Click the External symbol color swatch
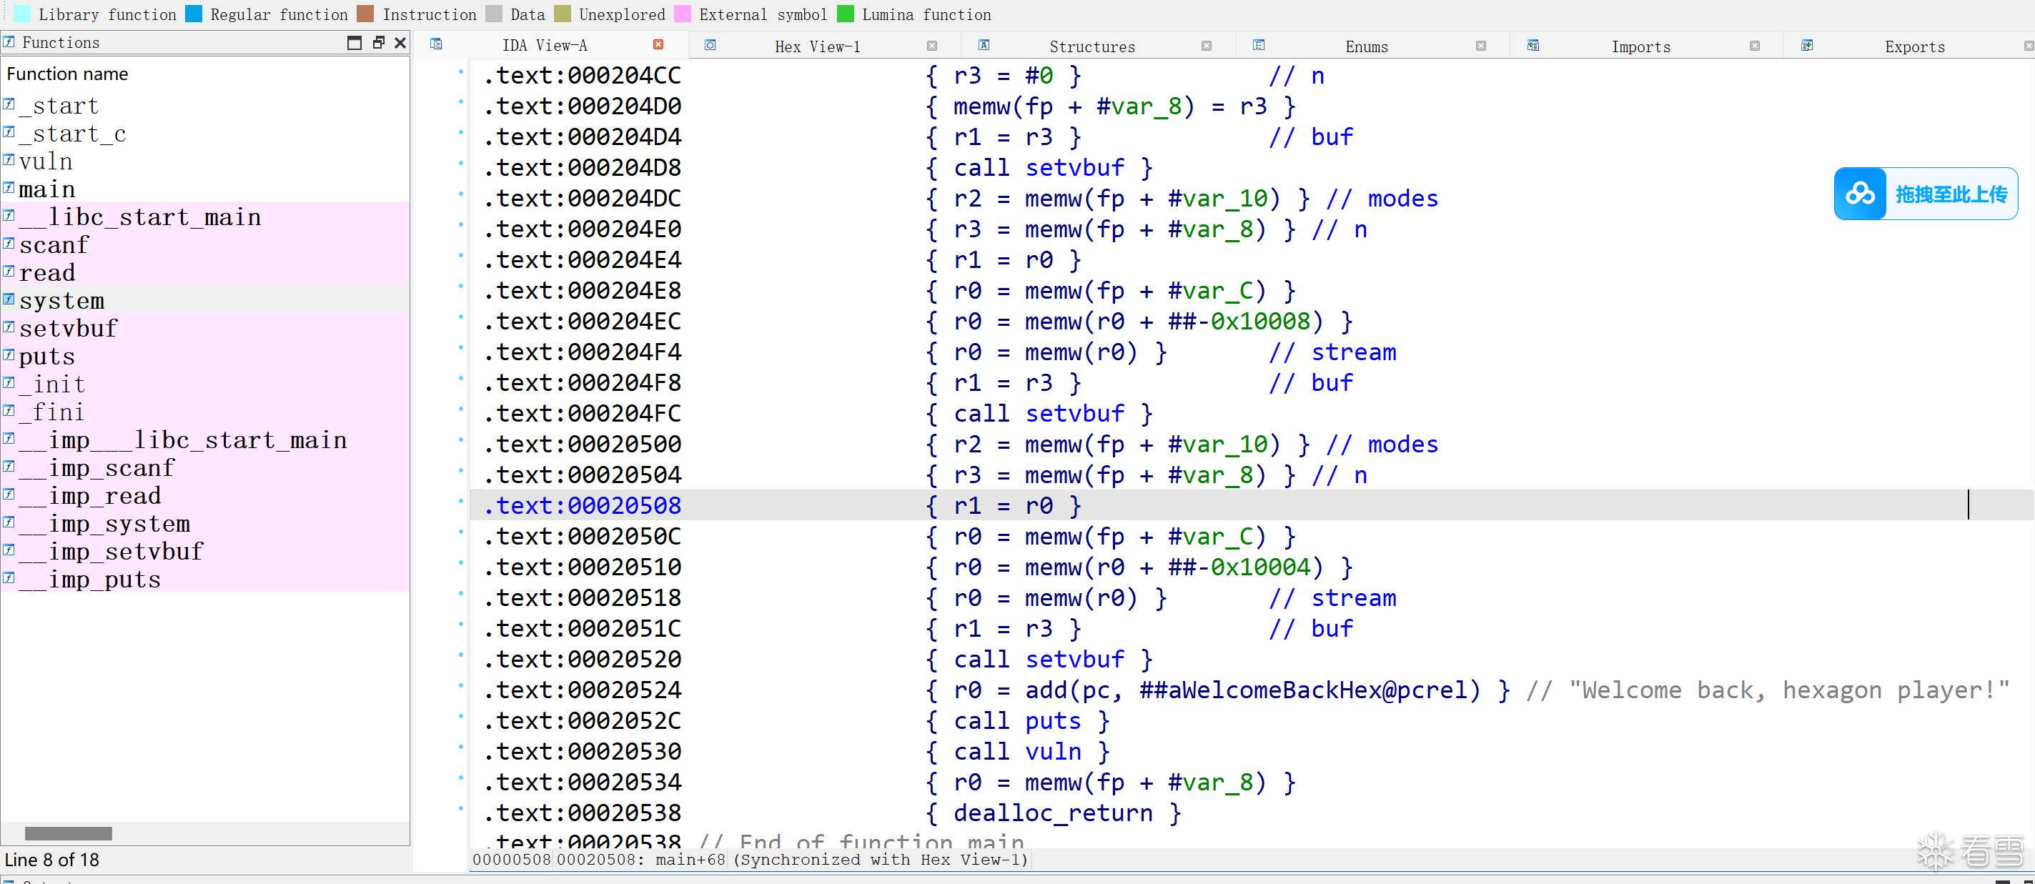The height and width of the screenshot is (884, 2035). (x=683, y=14)
